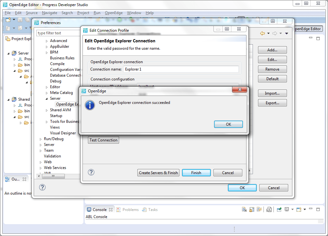Screen dimensions: 328x236
Task: Click Open Console icon
Action: pyautogui.click(x=299, y=209)
